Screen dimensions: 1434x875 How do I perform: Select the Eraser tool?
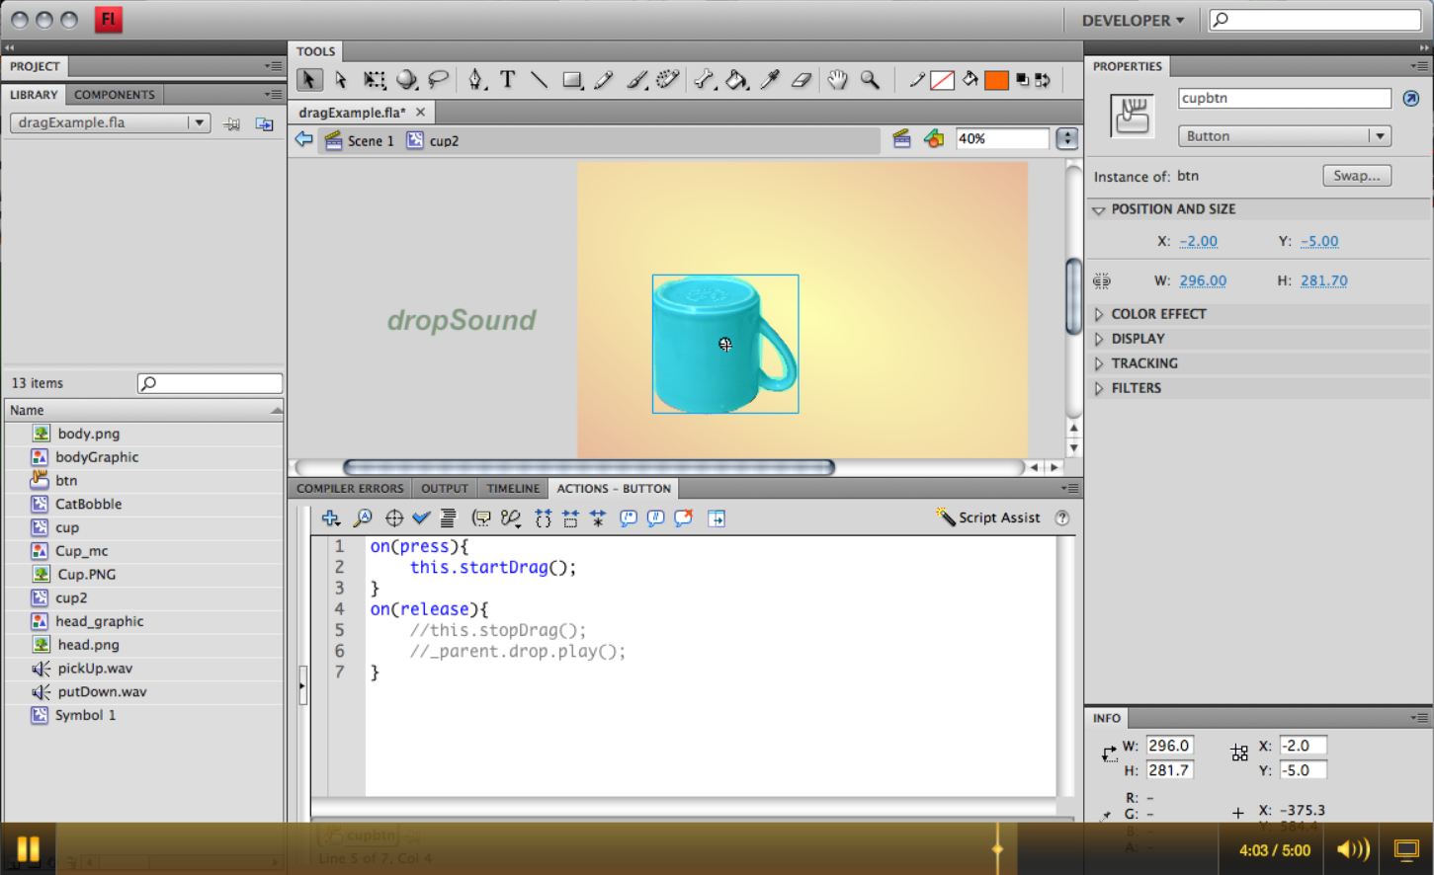pyautogui.click(x=801, y=80)
